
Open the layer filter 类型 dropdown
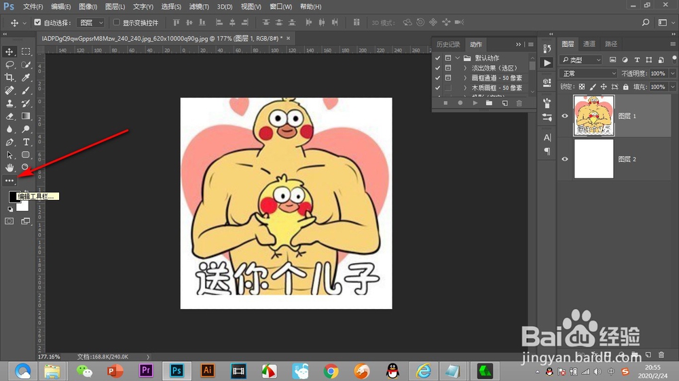click(581, 60)
